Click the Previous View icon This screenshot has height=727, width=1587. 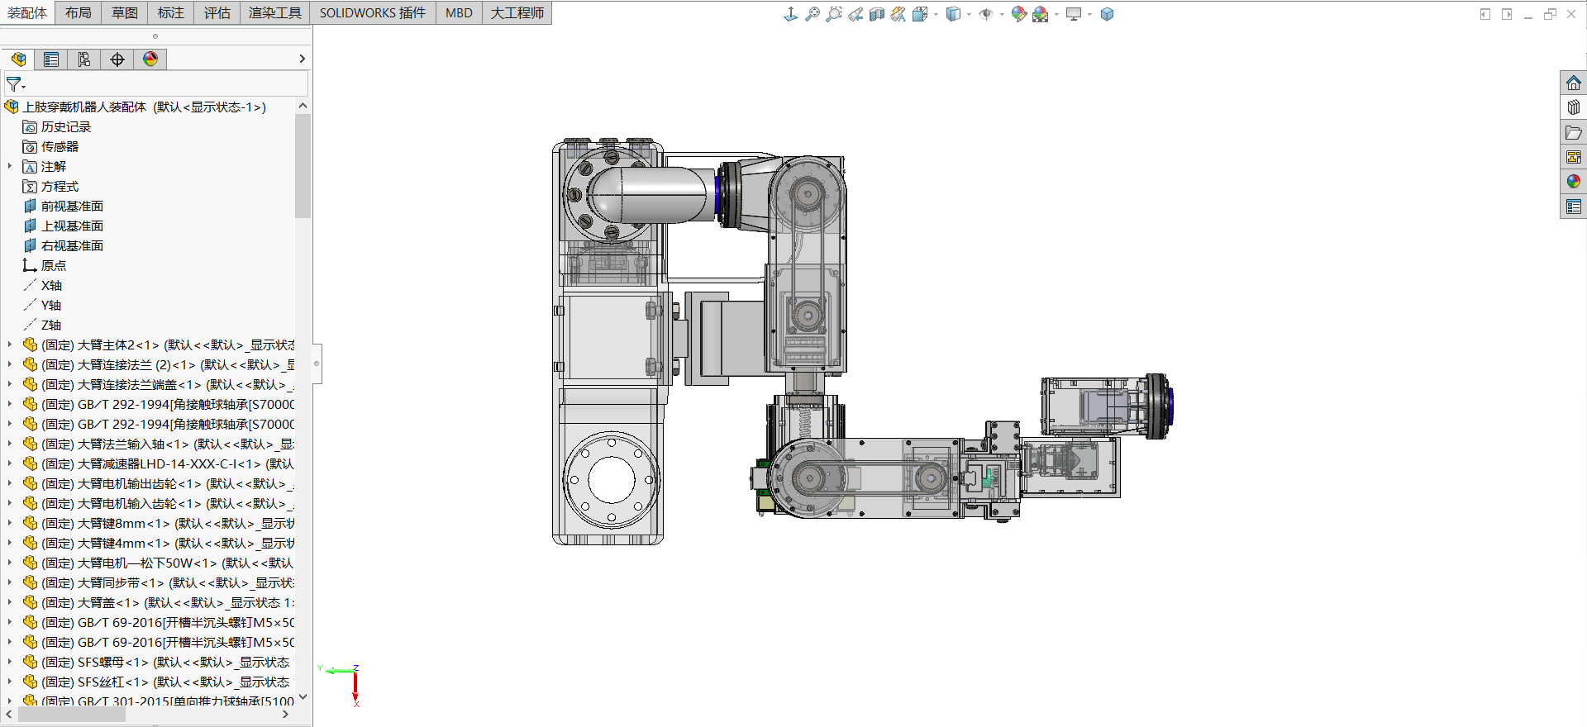click(855, 14)
